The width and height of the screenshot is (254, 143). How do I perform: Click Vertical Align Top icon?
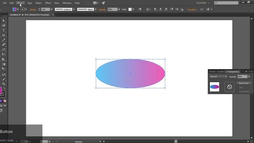click(172, 10)
